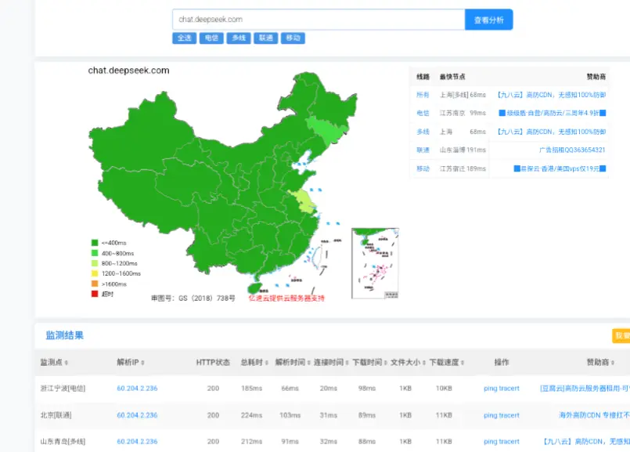Viewport: 630px width, 452px height.
Task: Sort table by 总耗时 column arrow
Action: tap(266, 363)
